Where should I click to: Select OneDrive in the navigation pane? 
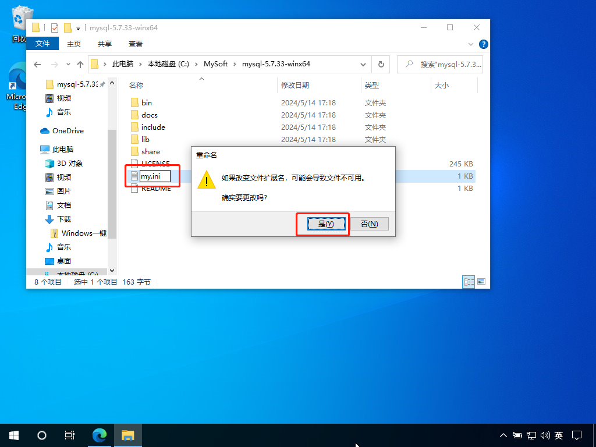(68, 131)
